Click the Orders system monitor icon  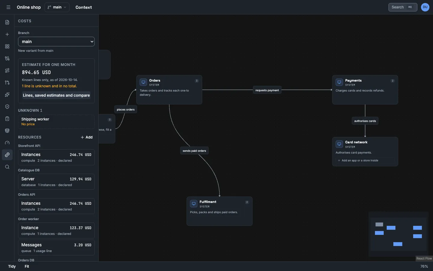pyautogui.click(x=143, y=82)
